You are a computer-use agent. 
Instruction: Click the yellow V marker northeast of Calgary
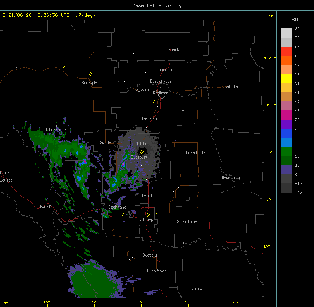click(156, 213)
